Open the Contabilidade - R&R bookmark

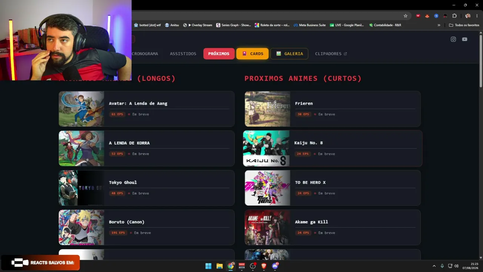pyautogui.click(x=385, y=25)
